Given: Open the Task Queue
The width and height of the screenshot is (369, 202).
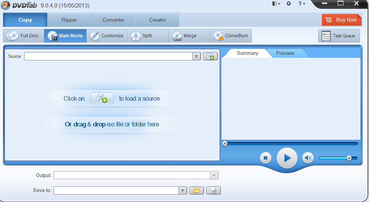Looking at the screenshot, I should pyautogui.click(x=339, y=36).
